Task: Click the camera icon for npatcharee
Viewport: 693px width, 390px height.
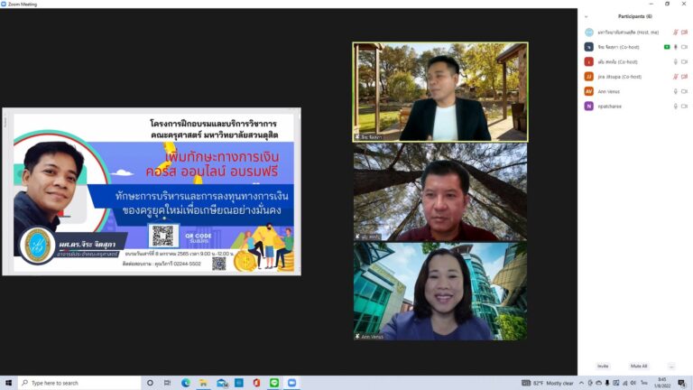Action: click(684, 107)
